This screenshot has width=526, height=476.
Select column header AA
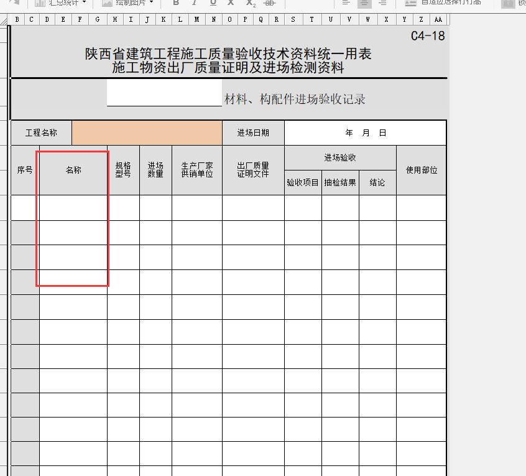438,20
